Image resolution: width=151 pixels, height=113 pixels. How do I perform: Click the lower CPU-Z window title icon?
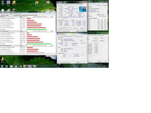(x=58, y=34)
